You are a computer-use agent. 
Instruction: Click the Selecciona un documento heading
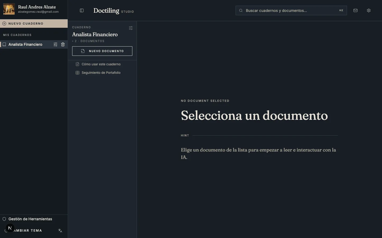coord(254,116)
